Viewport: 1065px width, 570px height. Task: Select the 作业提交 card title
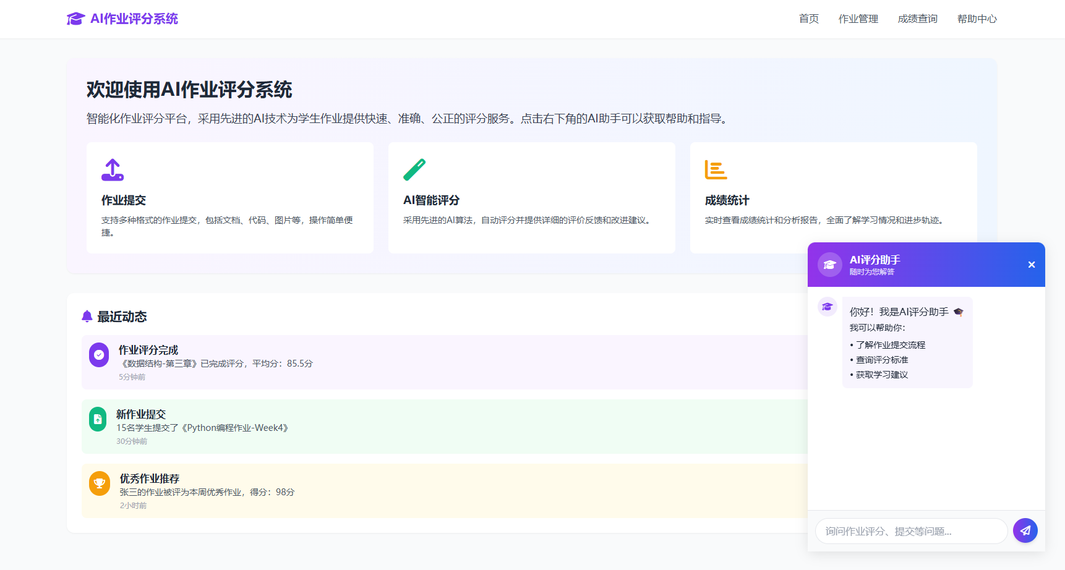124,200
